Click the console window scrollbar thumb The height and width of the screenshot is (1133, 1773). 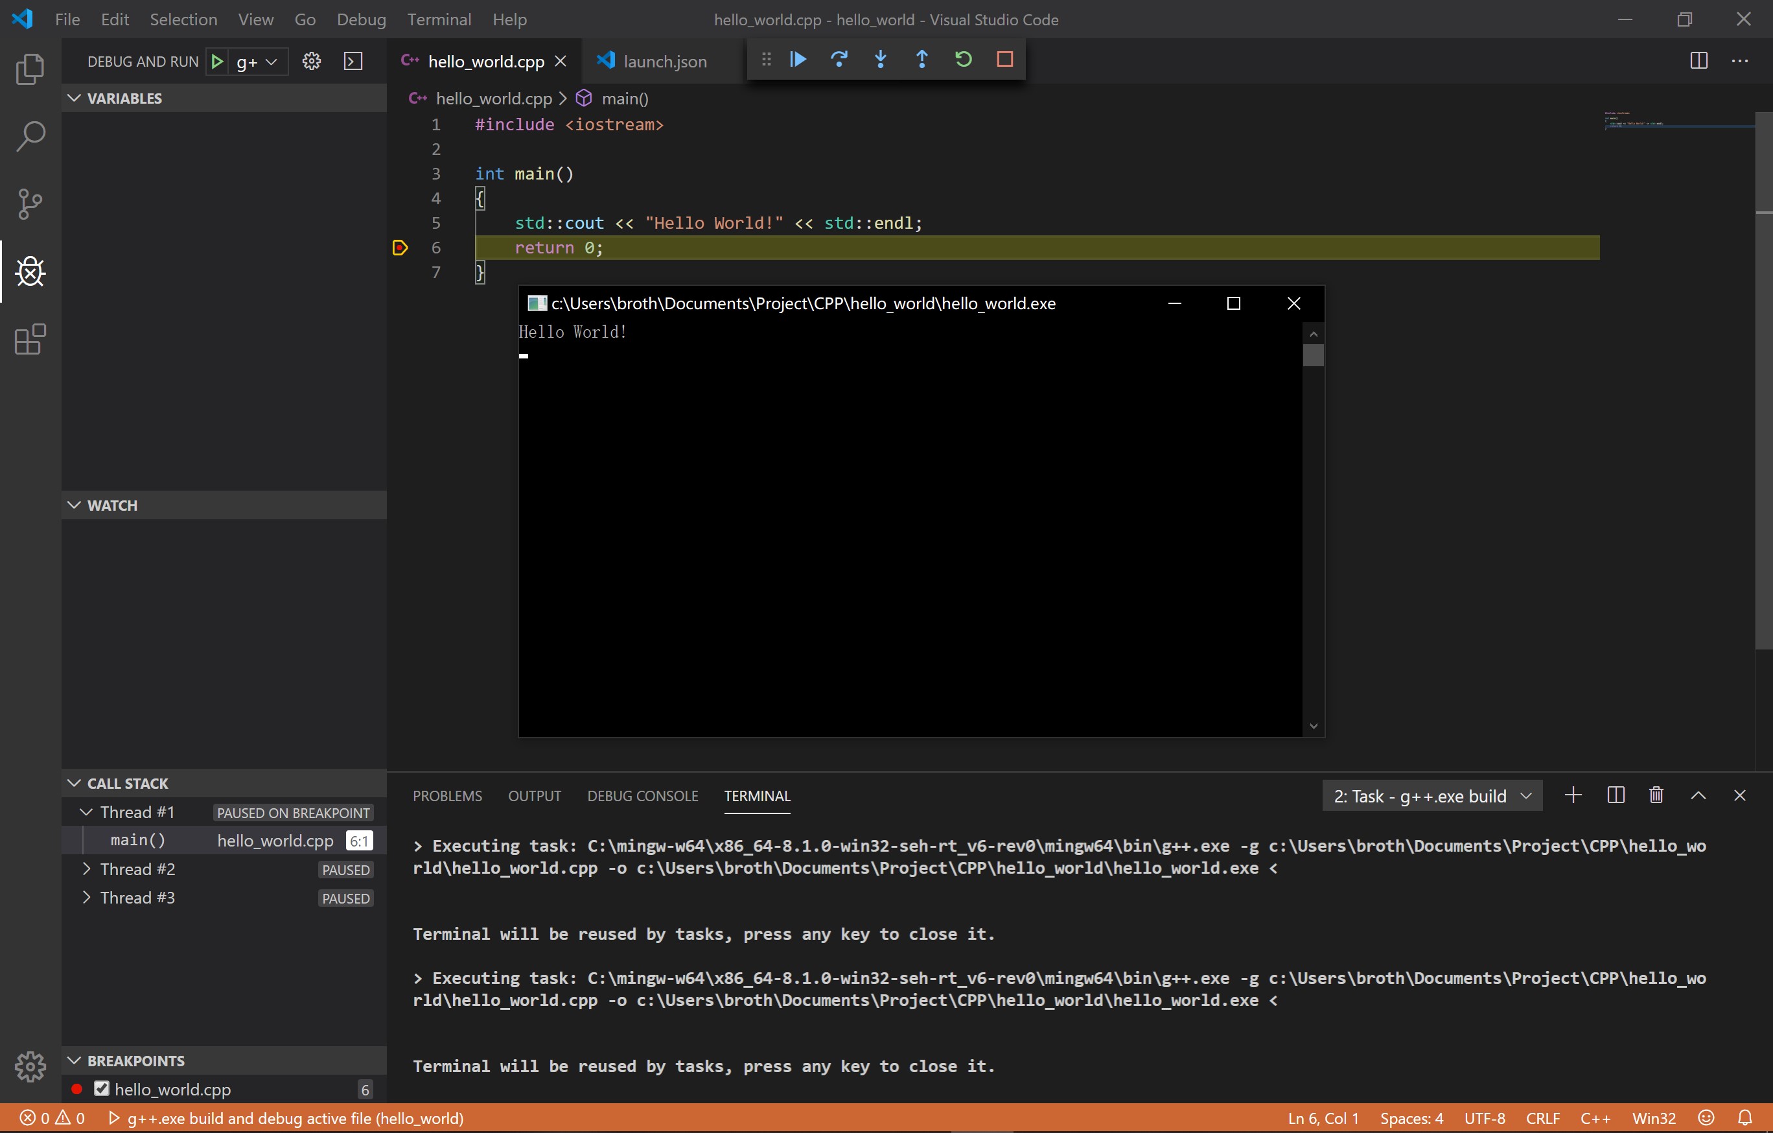point(1313,355)
